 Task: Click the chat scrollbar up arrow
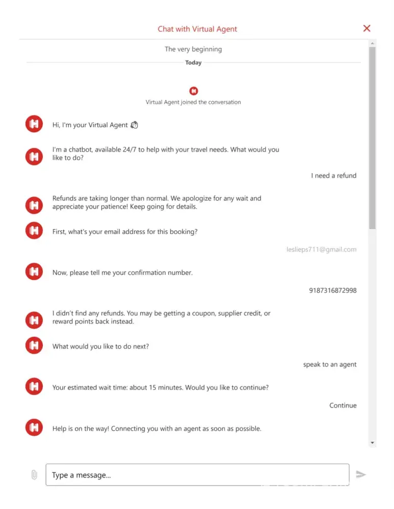click(373, 43)
